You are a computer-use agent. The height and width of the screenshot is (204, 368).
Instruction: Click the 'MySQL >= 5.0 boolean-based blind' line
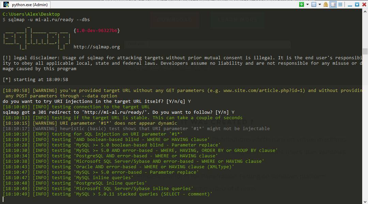pyautogui.click(x=112, y=145)
